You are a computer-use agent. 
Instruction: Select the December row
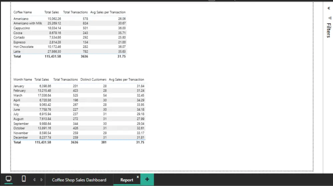tap(79, 138)
